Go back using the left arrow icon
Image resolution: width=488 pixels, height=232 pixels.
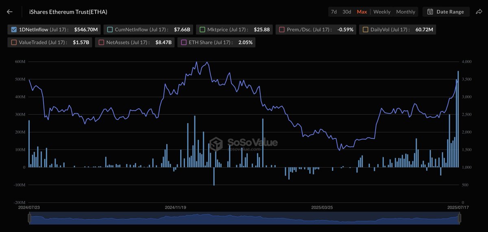point(10,12)
